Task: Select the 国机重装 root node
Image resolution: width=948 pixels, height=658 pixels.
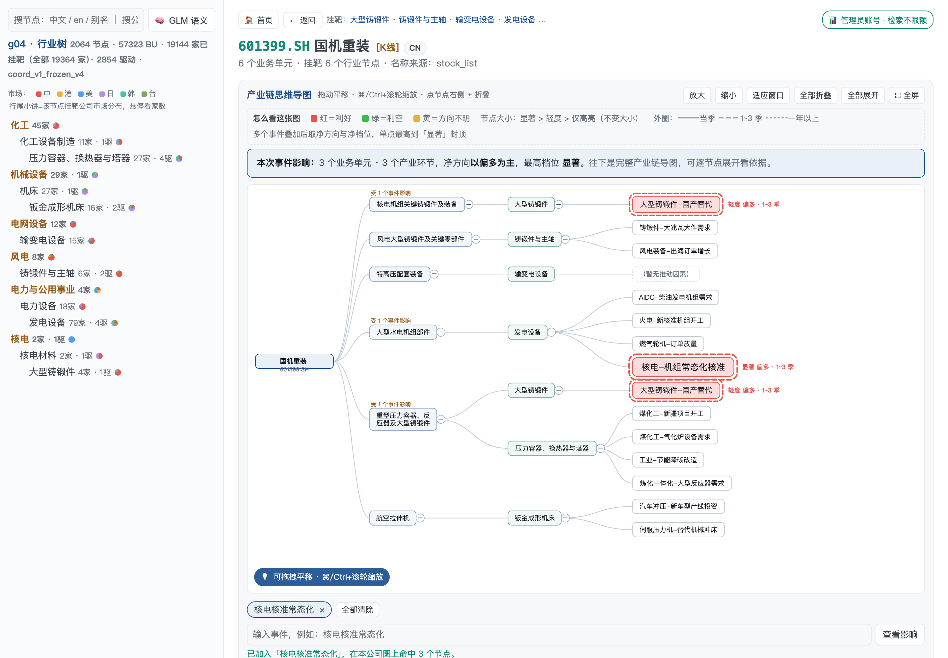Action: 294,361
